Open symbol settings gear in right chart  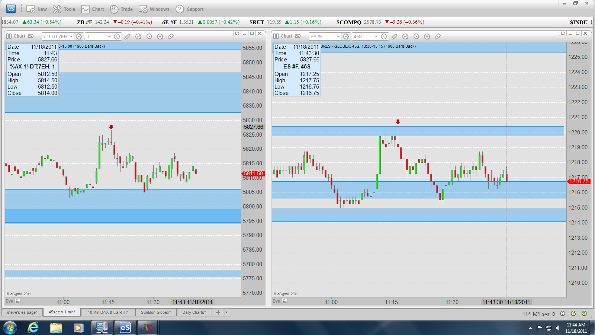point(346,36)
